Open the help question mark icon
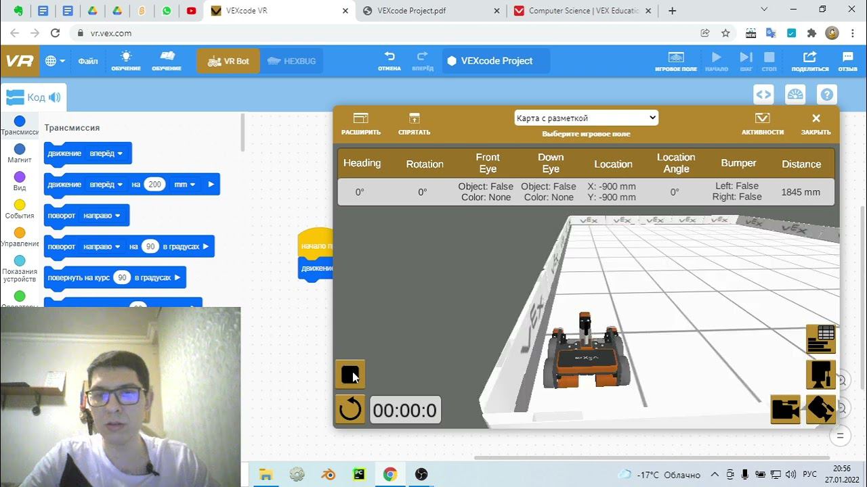 827,95
